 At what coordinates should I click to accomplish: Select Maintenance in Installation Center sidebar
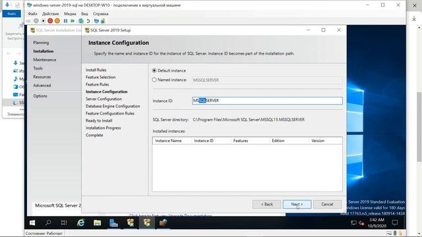click(x=45, y=60)
